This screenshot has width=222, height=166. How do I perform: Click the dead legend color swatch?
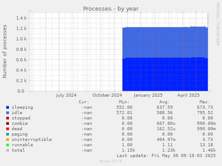click(x=8, y=129)
